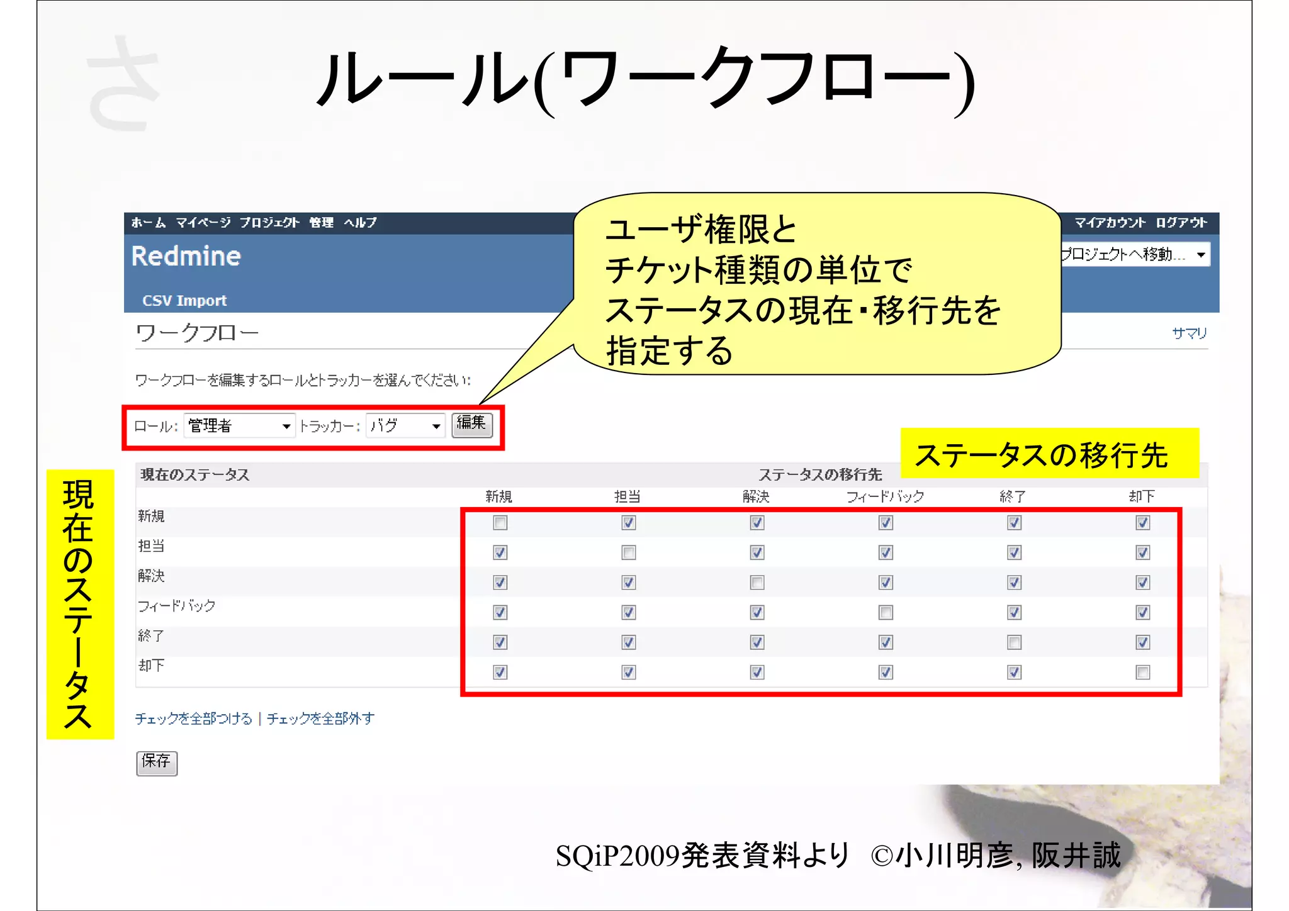This screenshot has height=911, width=1289.
Task: Check フィードバック to フィードバック transition checkbox
Action: 886,612
